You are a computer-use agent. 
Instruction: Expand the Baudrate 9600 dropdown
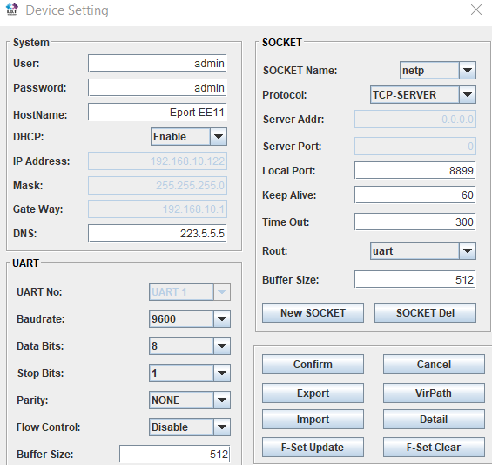pos(190,318)
